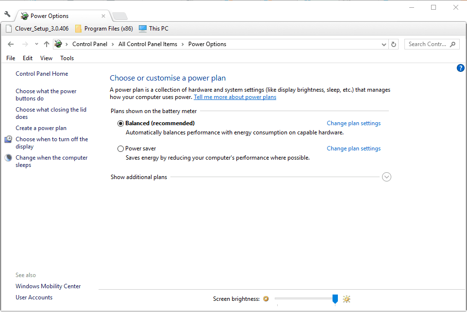Open the File menu
Screen dimensions: 467x312
pyautogui.click(x=11, y=58)
